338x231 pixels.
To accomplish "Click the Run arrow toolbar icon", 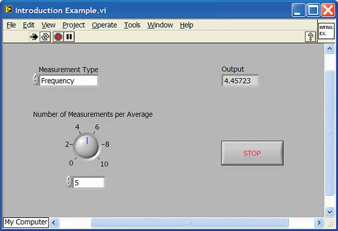I will (34, 37).
